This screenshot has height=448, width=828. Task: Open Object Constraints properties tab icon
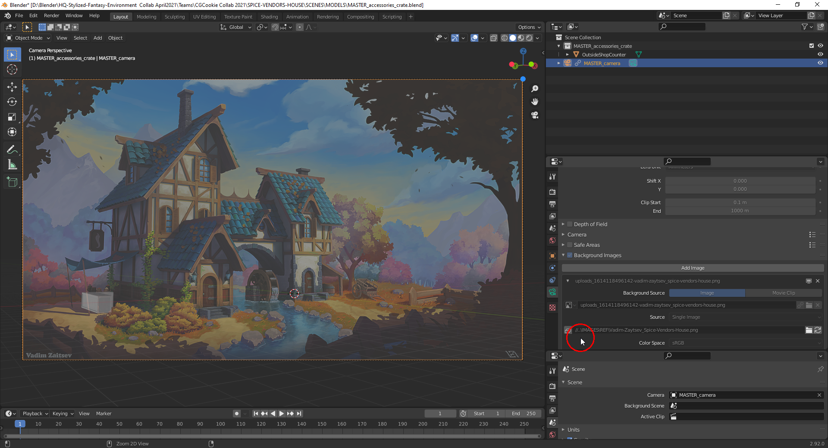[552, 280]
